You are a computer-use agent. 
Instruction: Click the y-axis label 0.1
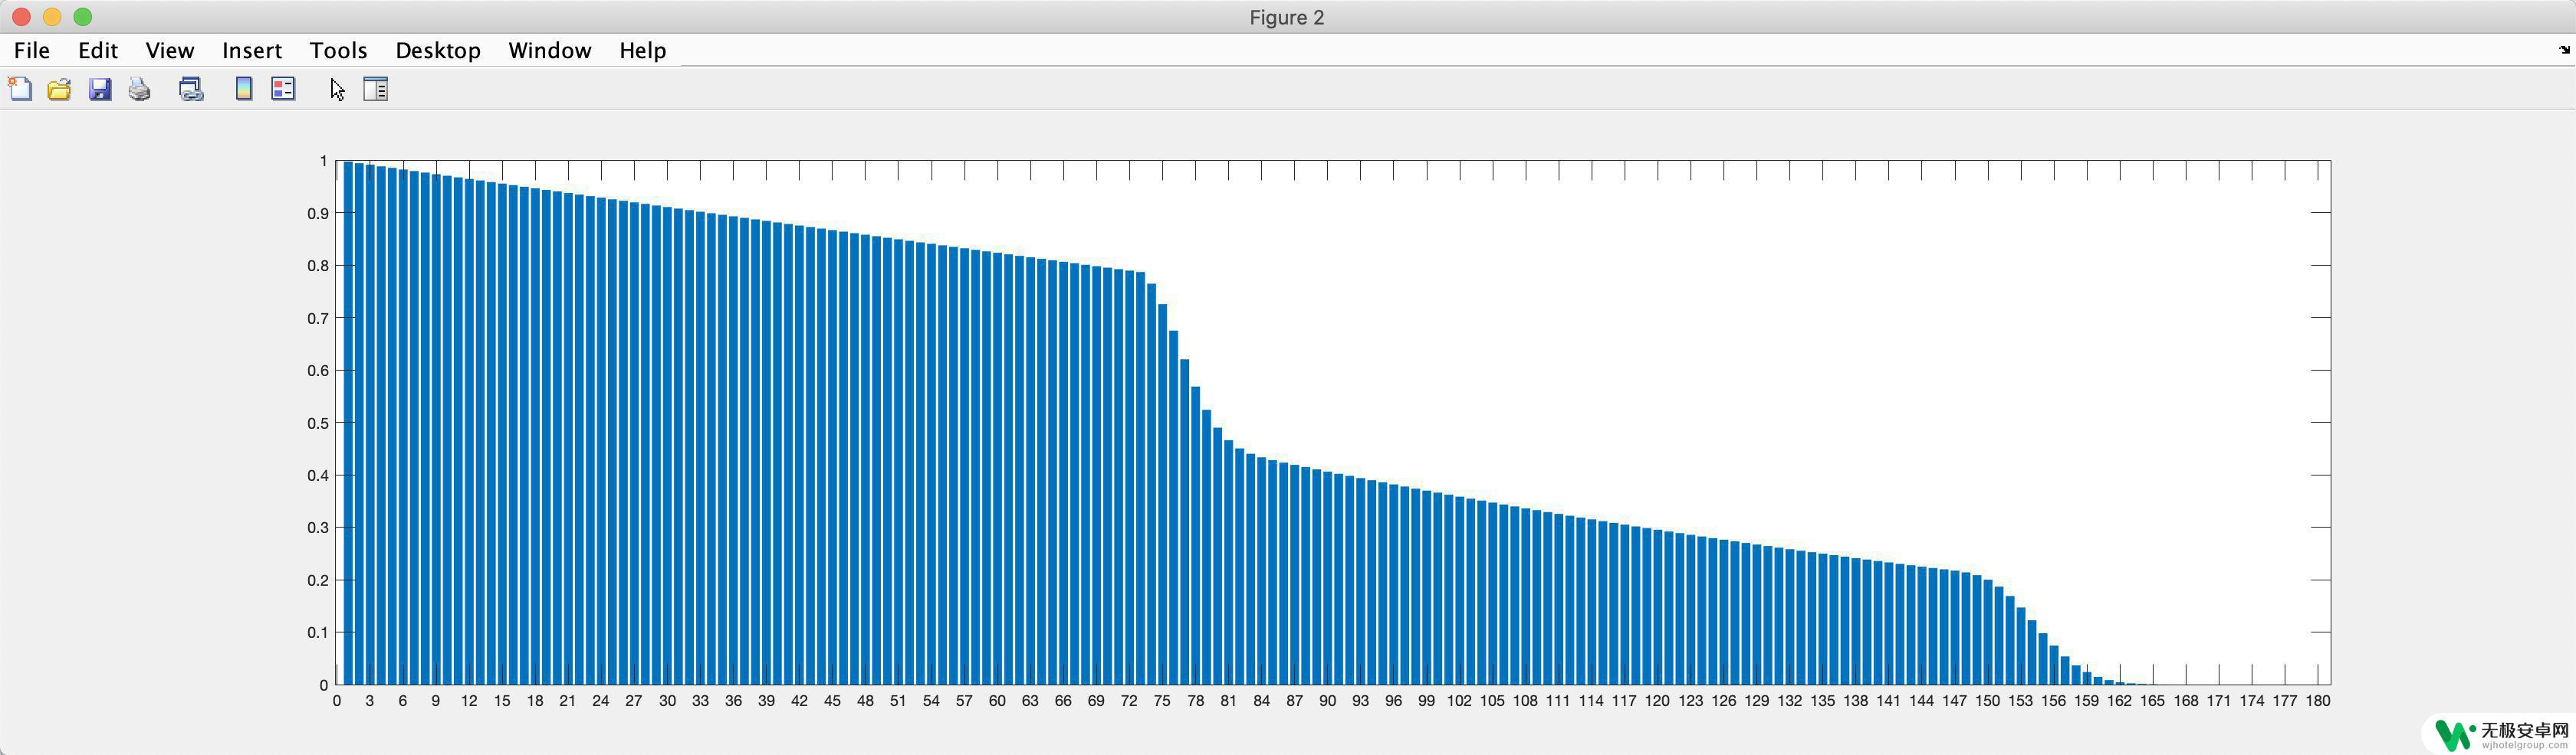318,632
